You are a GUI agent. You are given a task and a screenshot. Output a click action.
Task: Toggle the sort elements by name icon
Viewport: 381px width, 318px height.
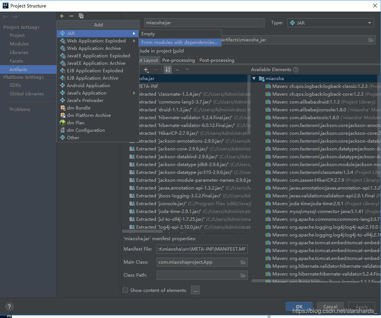(x=168, y=70)
